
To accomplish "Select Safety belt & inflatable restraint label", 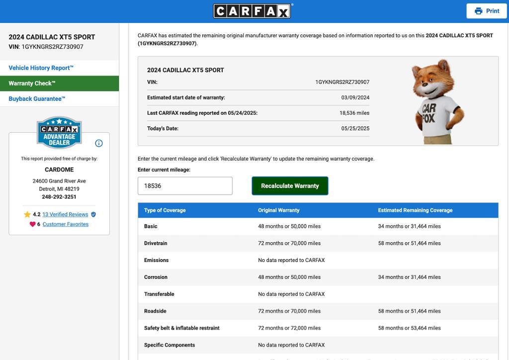I will pos(182,328).
